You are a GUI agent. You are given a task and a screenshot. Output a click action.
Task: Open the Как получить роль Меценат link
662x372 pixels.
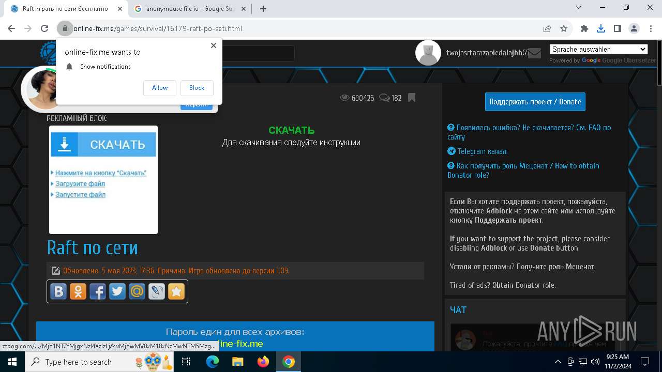523,171
